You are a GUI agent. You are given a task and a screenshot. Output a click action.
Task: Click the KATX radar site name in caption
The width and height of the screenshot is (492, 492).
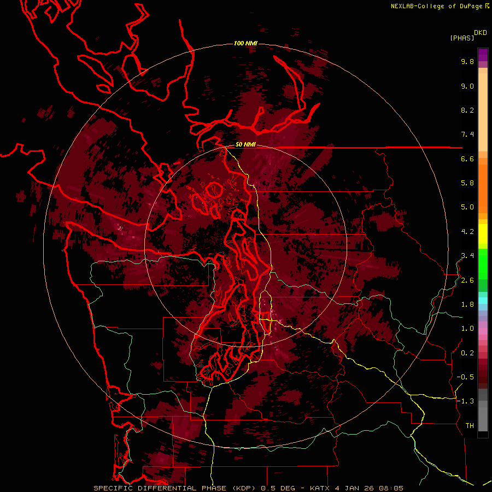pos(320,488)
